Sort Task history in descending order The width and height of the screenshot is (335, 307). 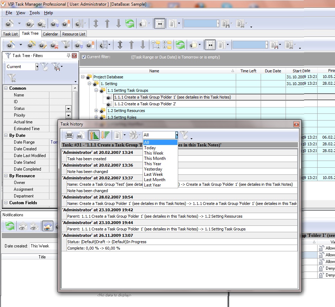tap(105, 135)
